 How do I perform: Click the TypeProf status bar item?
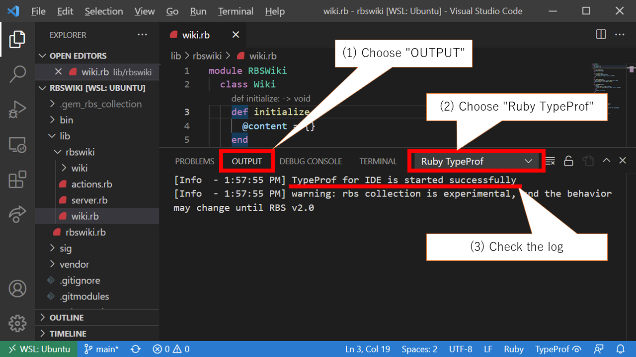(x=558, y=349)
